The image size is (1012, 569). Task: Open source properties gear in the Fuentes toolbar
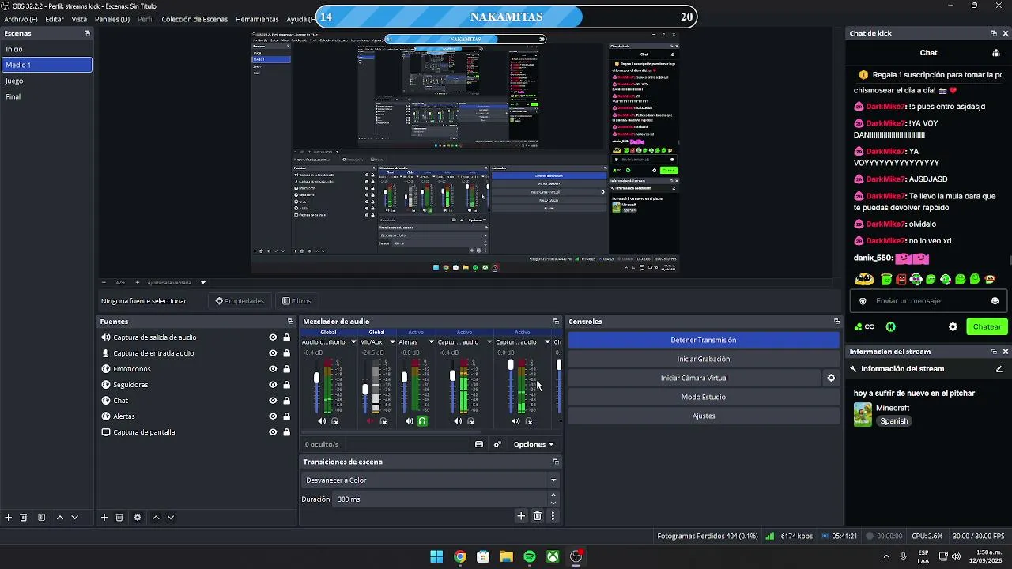coord(138,518)
